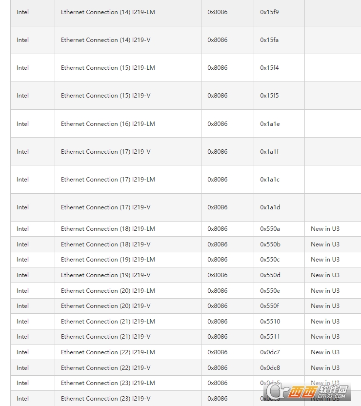The width and height of the screenshot is (361, 406).
Task: Click the device ID 0x5510
Action: 270,322
